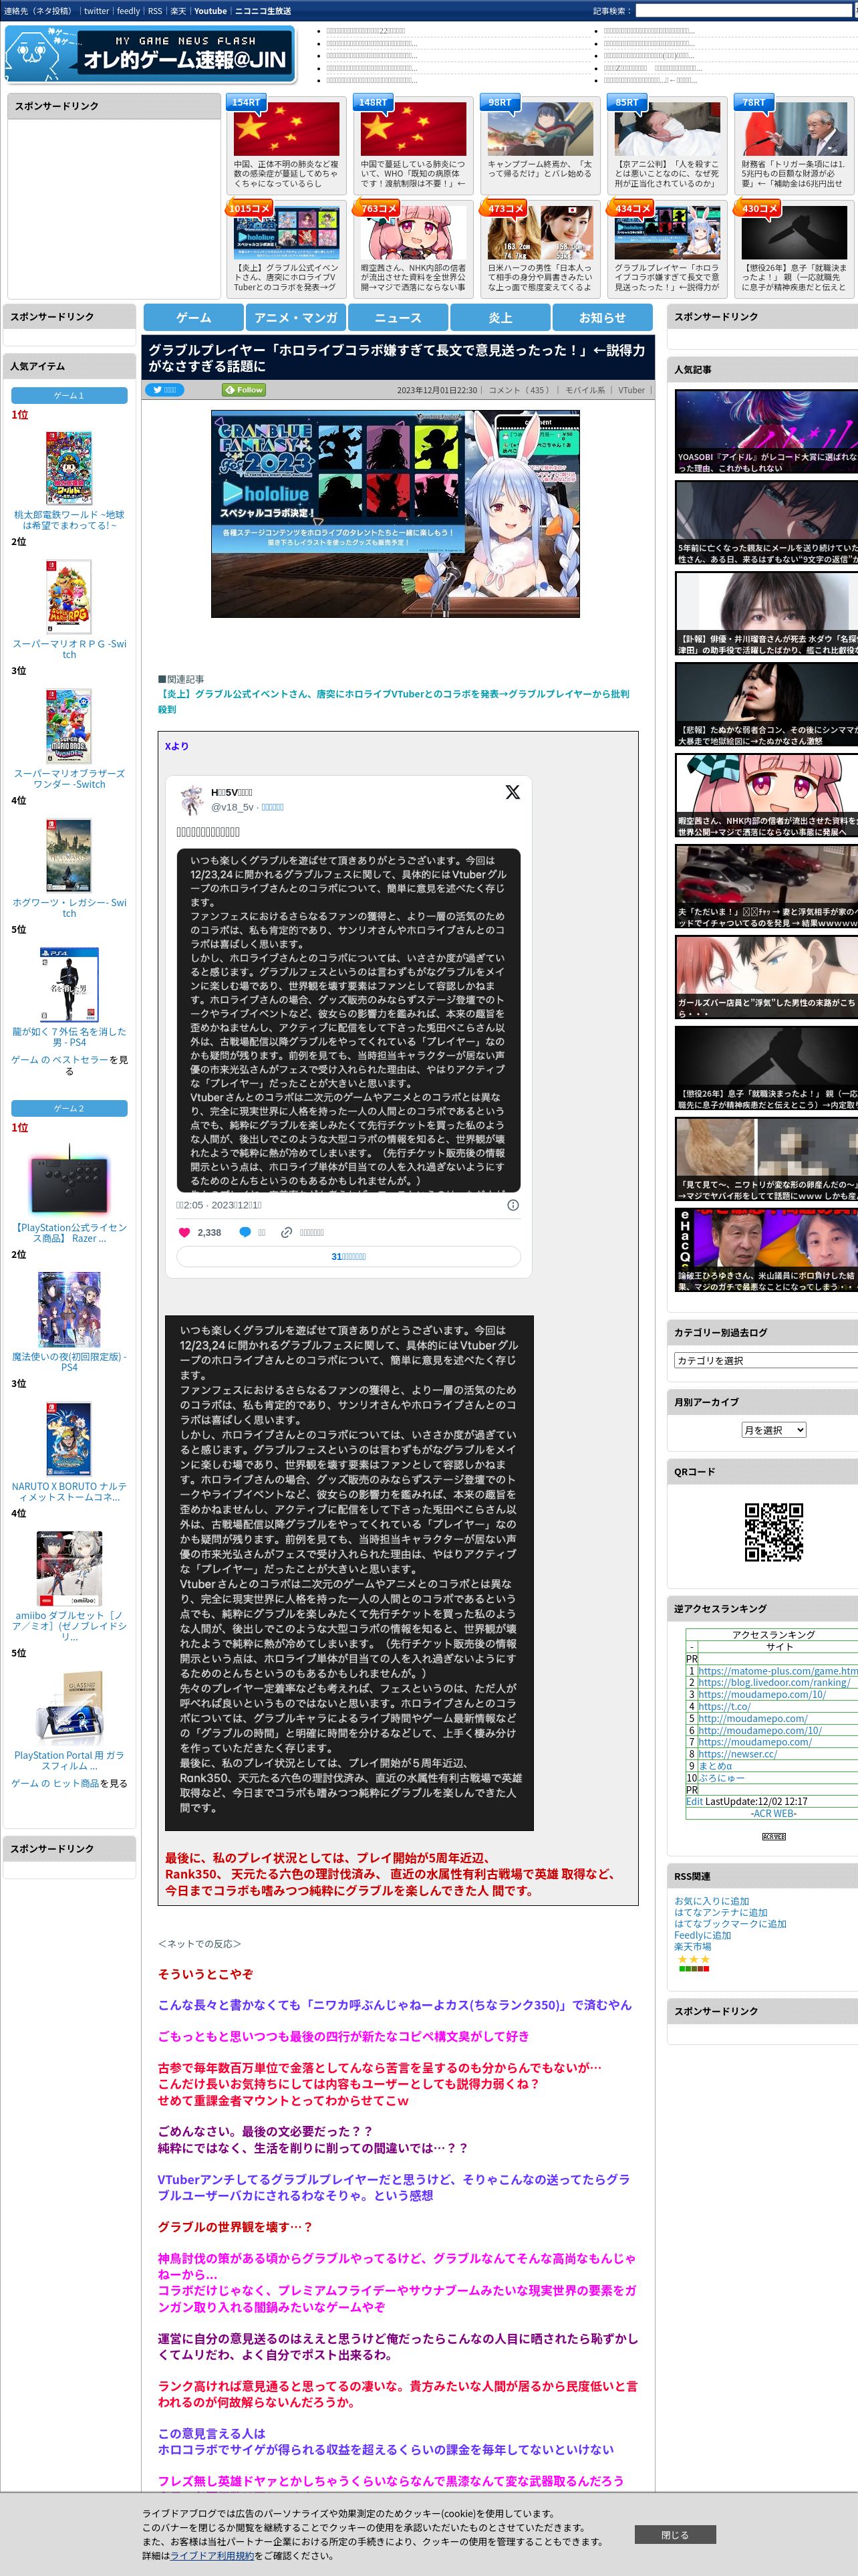Click the matome-plus.com ranking link
The width and height of the screenshot is (858, 2576).
click(777, 1670)
